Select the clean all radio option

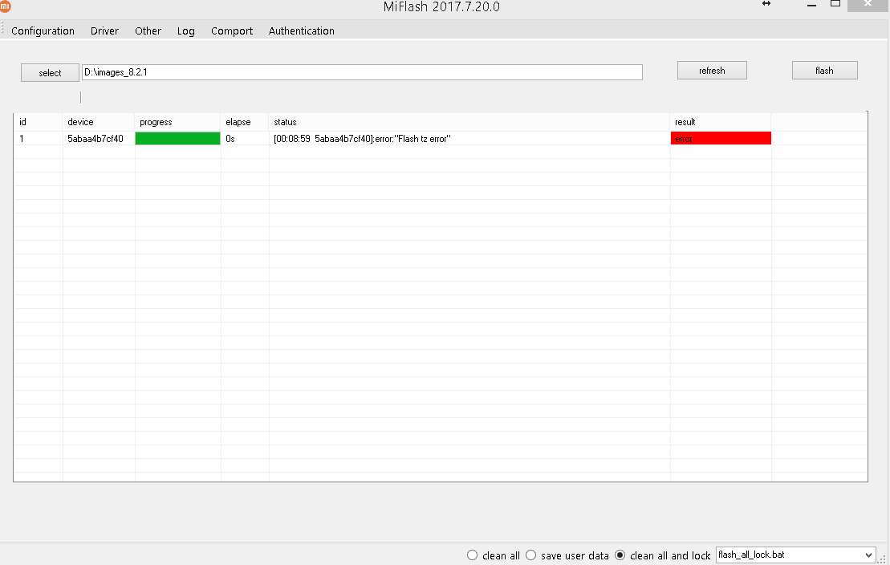tap(472, 555)
